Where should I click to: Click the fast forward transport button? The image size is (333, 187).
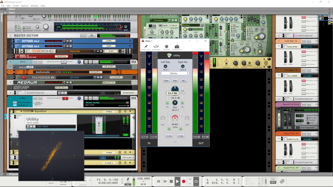[165, 181]
